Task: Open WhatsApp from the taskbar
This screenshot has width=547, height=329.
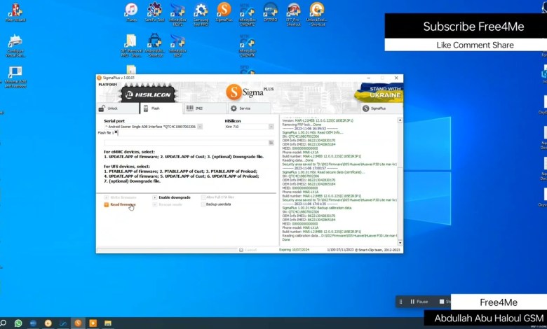Action: (18, 323)
